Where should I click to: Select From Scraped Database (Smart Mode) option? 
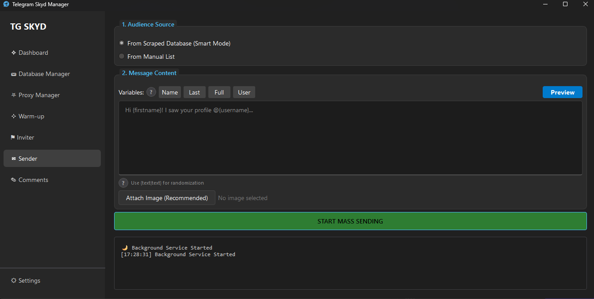(122, 43)
